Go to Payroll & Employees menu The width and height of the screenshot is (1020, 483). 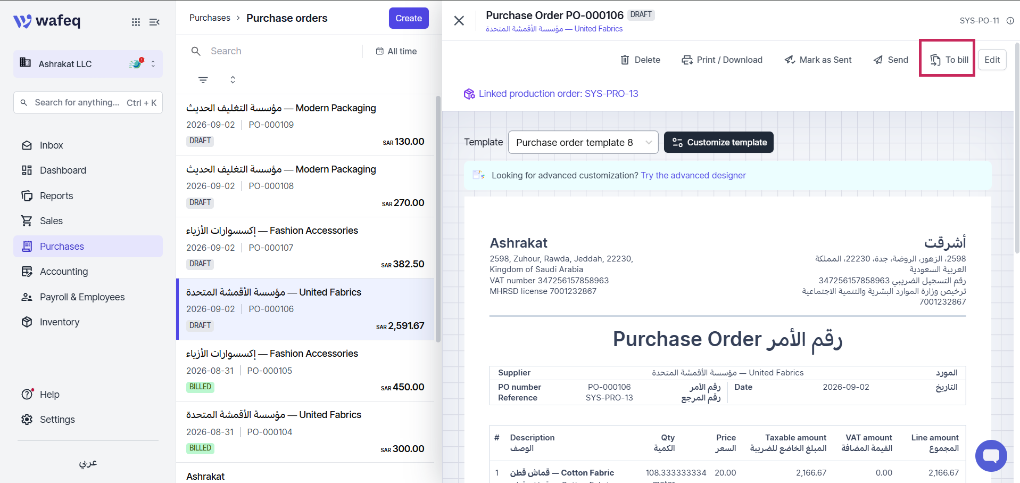pyautogui.click(x=82, y=297)
